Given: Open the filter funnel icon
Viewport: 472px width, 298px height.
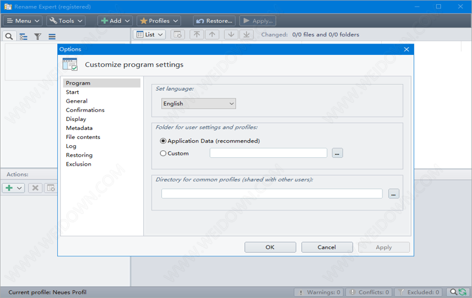Looking at the screenshot, I should click(x=37, y=36).
